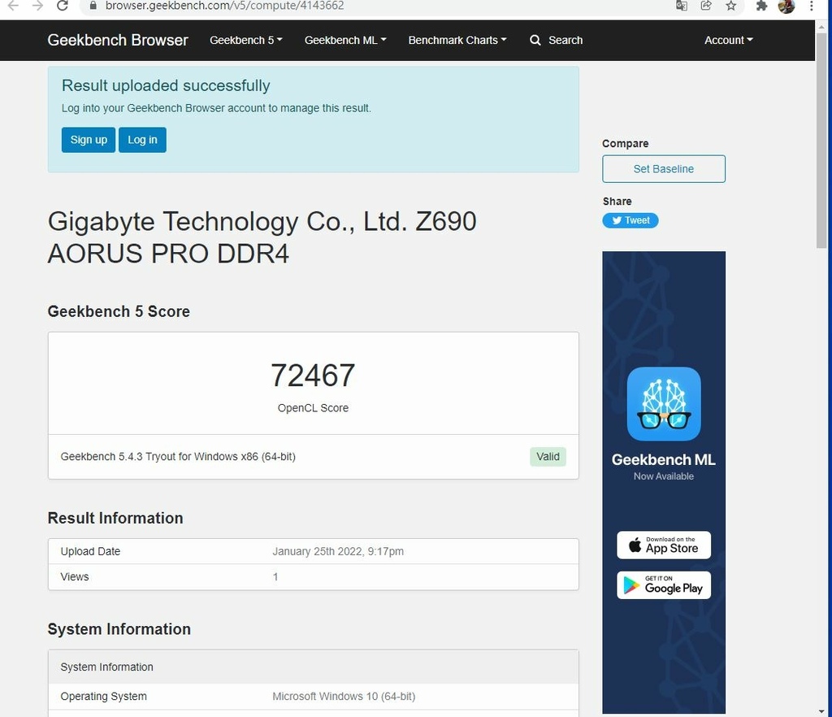Viewport: 832px width, 717px height.
Task: Open the Account dropdown menu
Action: [x=729, y=41]
